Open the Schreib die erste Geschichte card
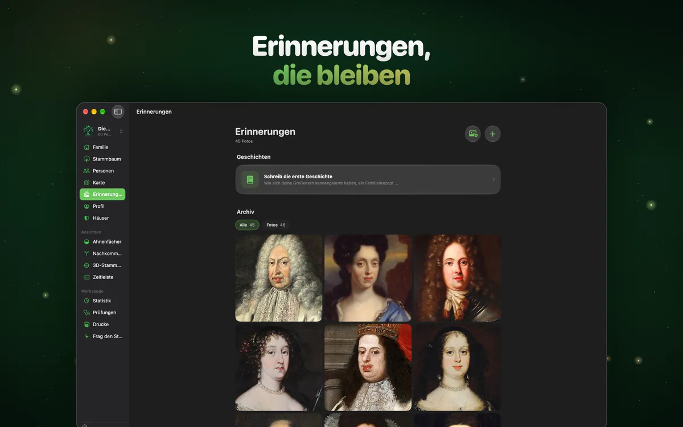Viewport: 683px width, 427px height. (x=368, y=179)
